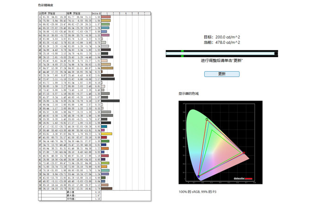Select the tan bar in row 5H
311x207 pixels.
[105, 185]
